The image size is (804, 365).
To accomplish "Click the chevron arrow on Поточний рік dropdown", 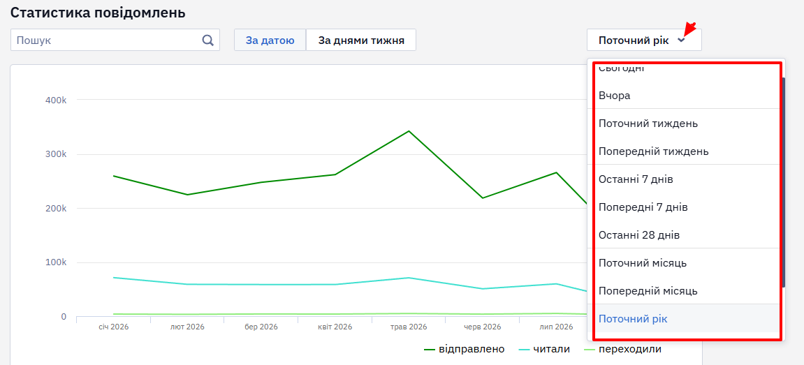I will 681,40.
